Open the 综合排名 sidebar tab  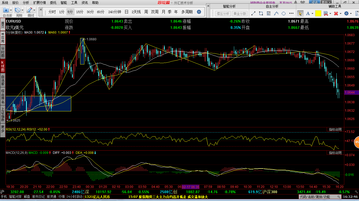(x=3, y=96)
